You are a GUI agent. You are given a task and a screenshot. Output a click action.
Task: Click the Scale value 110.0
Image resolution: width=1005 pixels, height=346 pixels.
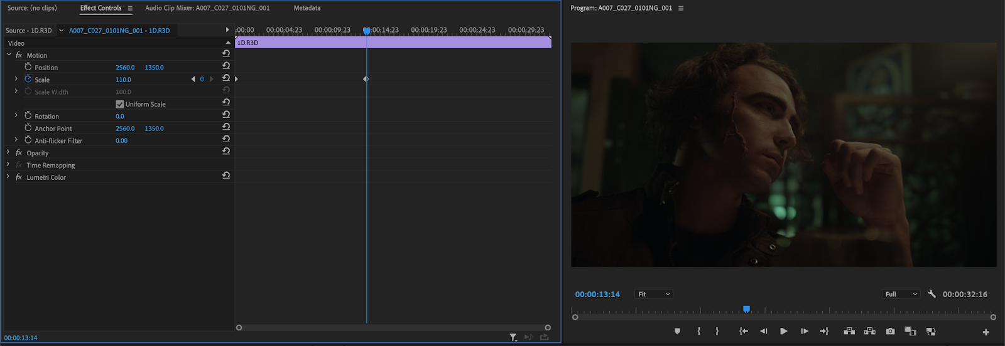[123, 80]
